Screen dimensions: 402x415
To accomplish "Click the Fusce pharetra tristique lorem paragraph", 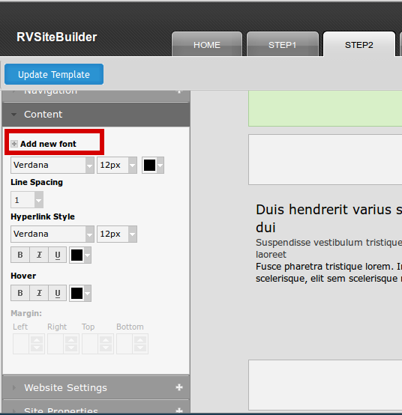I will point(328,273).
